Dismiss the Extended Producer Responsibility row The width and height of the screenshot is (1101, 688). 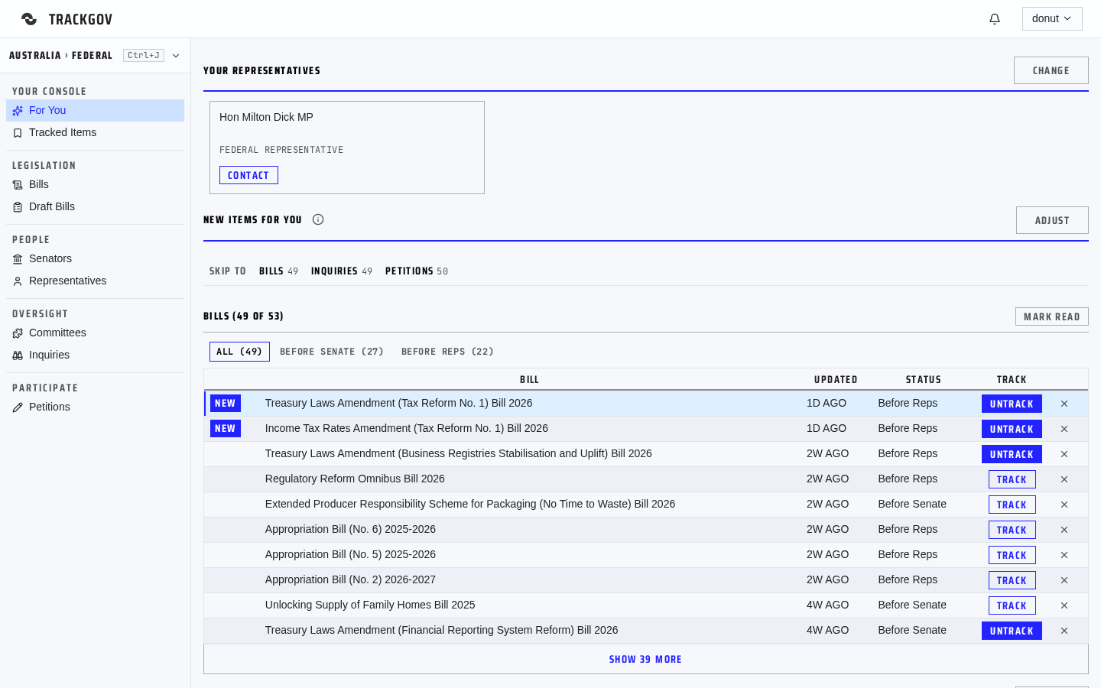(1064, 505)
